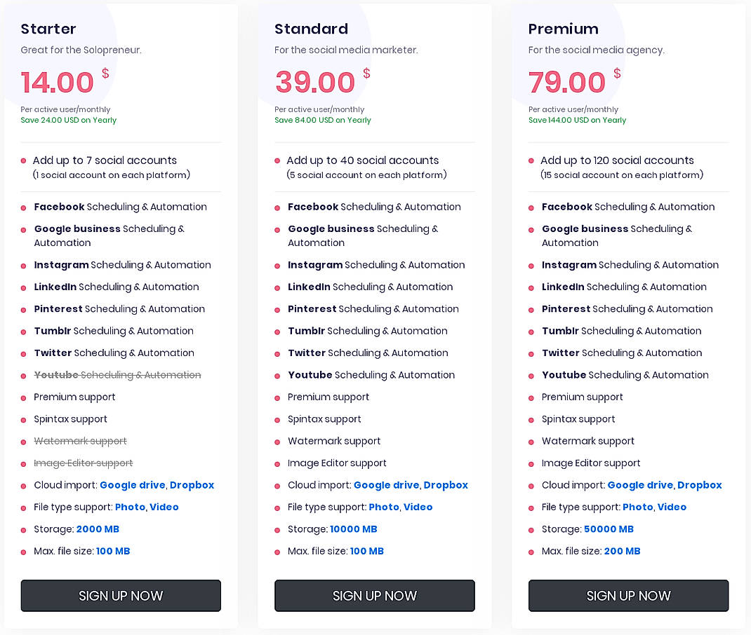
Task: Click Save 84.00 USD on Yearly text
Action: (x=322, y=120)
